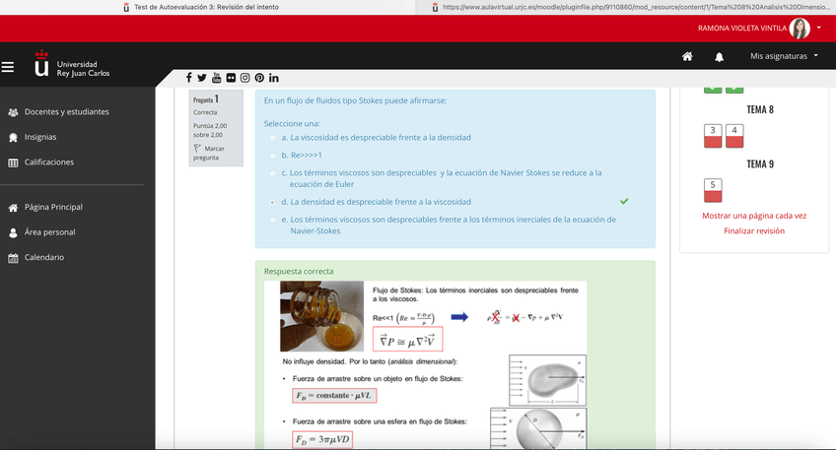The image size is (836, 450).
Task: Open the Flickr social icon
Action: pos(231,78)
